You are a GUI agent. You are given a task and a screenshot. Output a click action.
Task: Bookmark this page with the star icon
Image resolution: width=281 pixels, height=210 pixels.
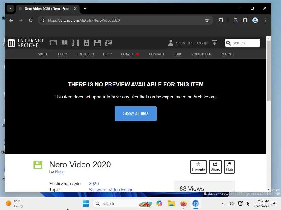[x=207, y=20]
